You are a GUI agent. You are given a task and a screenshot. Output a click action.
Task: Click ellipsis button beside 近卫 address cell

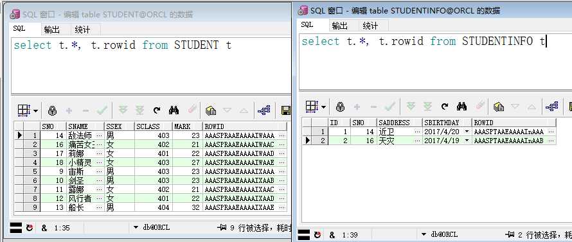point(417,132)
